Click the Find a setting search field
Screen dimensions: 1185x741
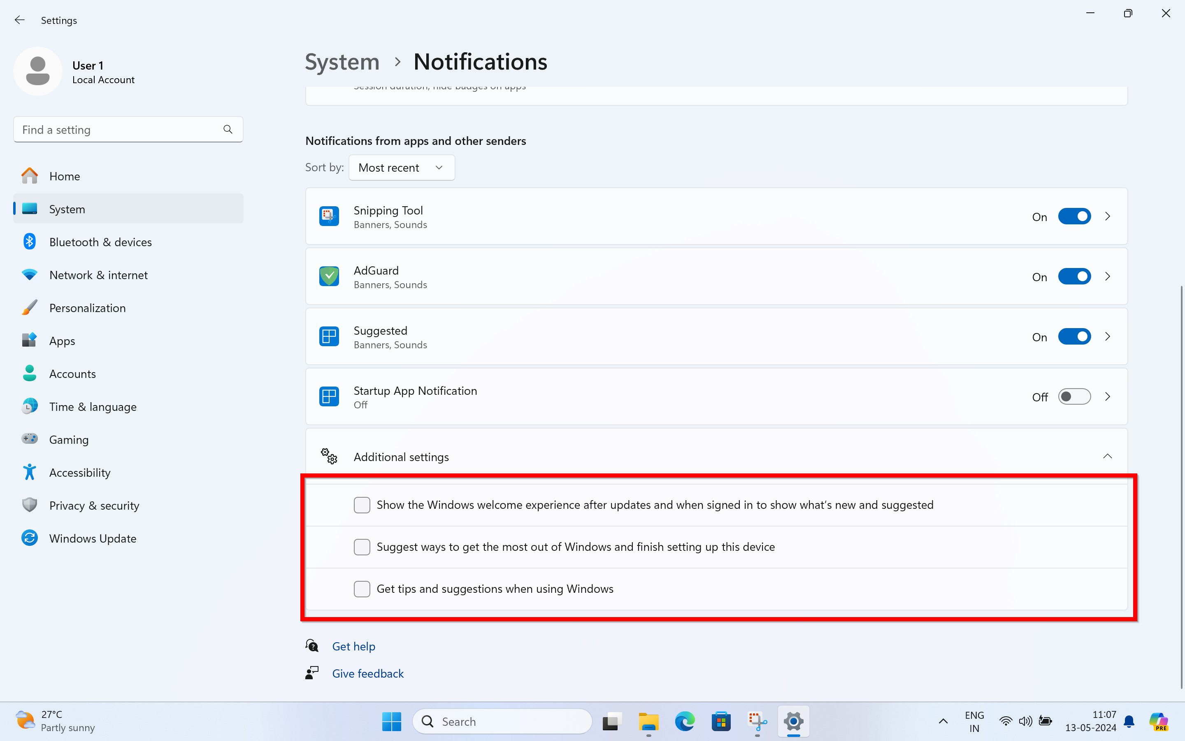point(118,129)
